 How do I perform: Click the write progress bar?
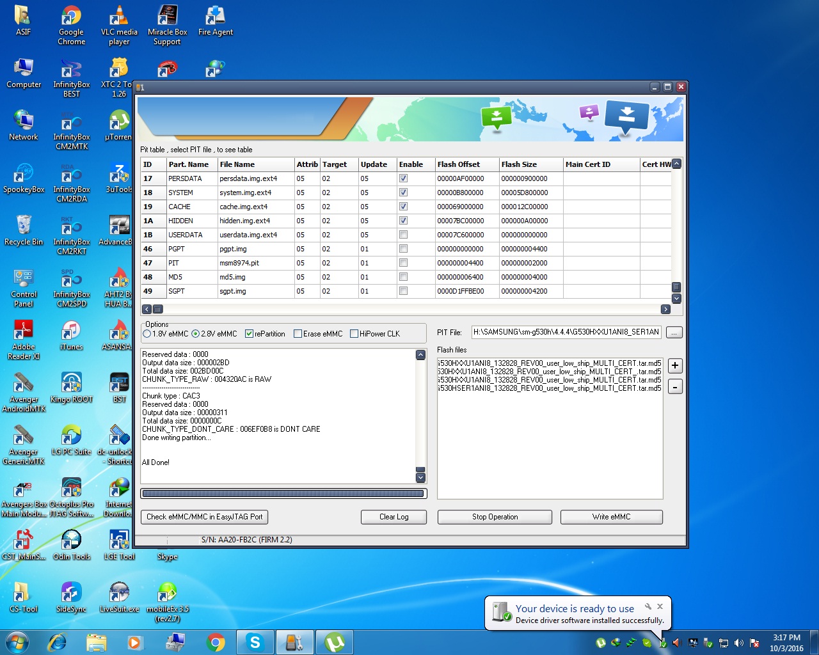point(283,494)
